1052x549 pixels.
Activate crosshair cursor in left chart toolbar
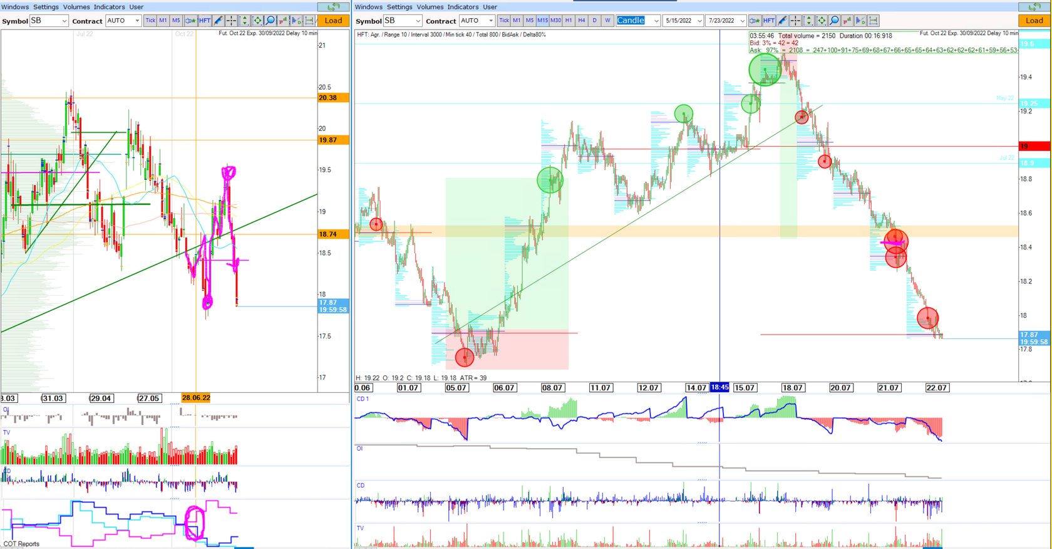click(x=231, y=21)
